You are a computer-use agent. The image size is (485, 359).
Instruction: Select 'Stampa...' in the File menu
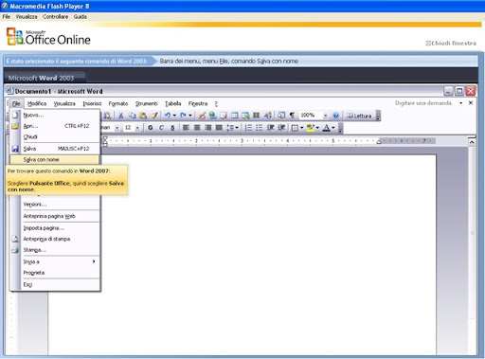click(55, 250)
